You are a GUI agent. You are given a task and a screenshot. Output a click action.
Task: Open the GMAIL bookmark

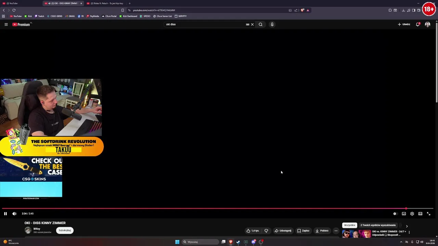[70, 16]
